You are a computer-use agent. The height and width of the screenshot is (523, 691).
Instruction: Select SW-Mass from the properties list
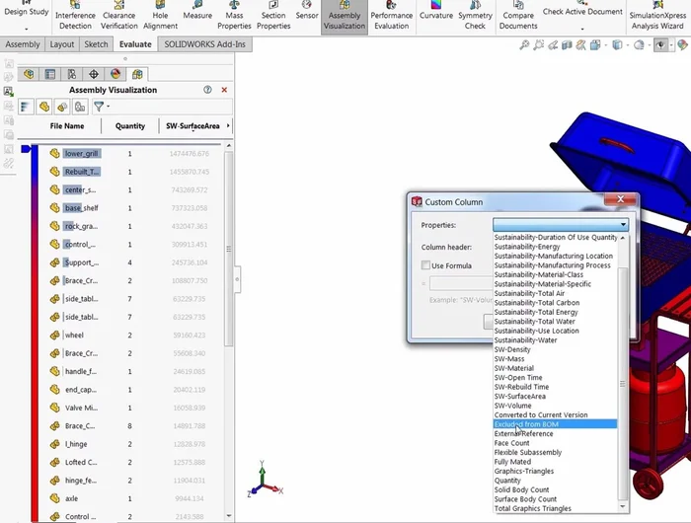511,359
